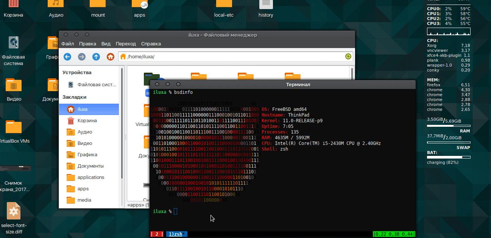Click the Hostname: ThinkPad line in terminal
Screen dimensions: 491x238
[285, 115]
